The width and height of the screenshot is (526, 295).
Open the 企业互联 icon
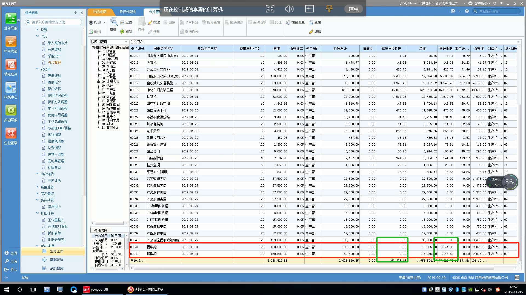[11, 134]
